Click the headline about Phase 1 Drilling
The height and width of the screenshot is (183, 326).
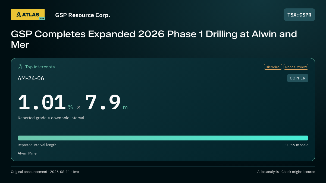pyautogui.click(x=154, y=39)
